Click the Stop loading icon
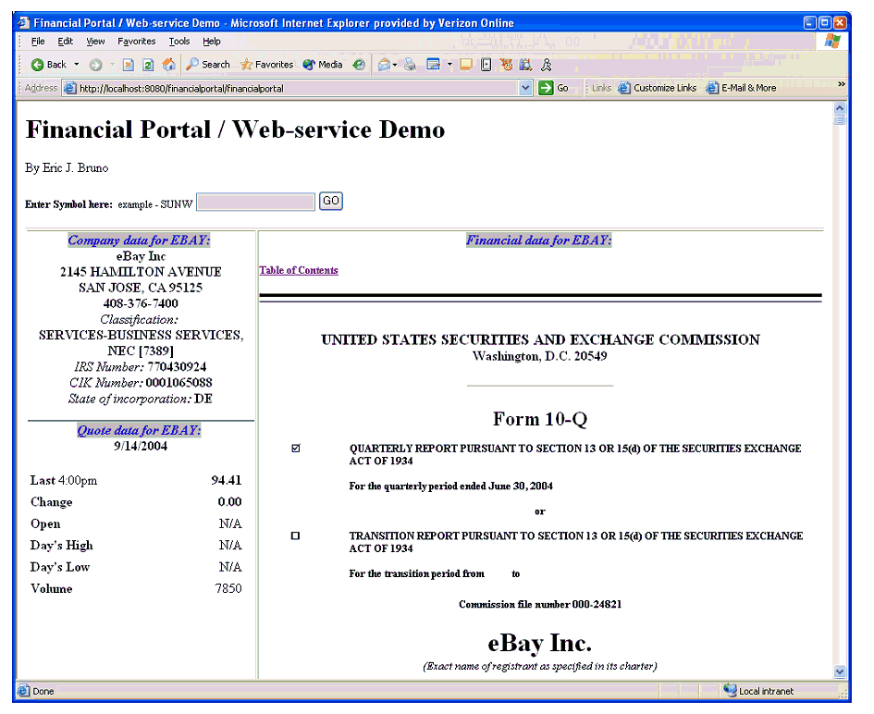This screenshot has height=714, width=874. (x=129, y=65)
